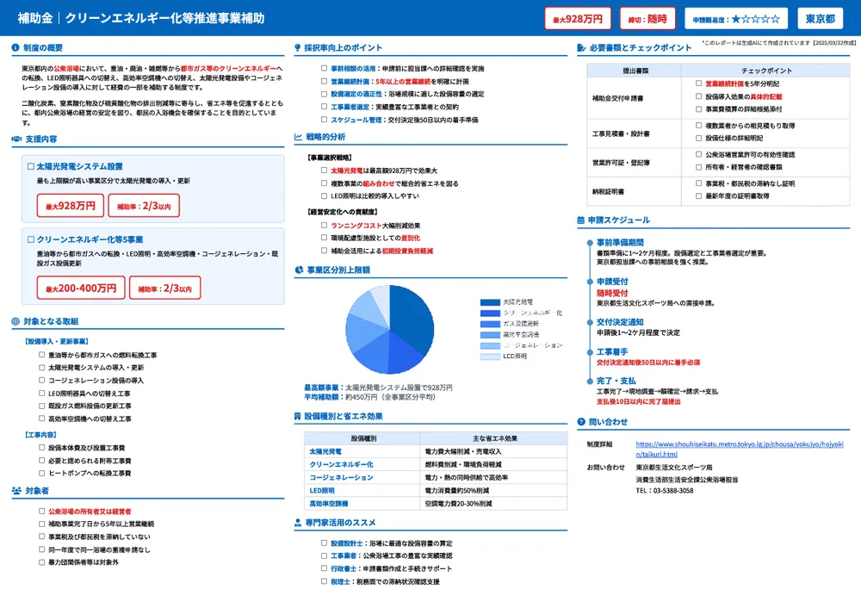Click the 最大928万円 badge in the header
Screen dimensions: 861x608
[578, 18]
